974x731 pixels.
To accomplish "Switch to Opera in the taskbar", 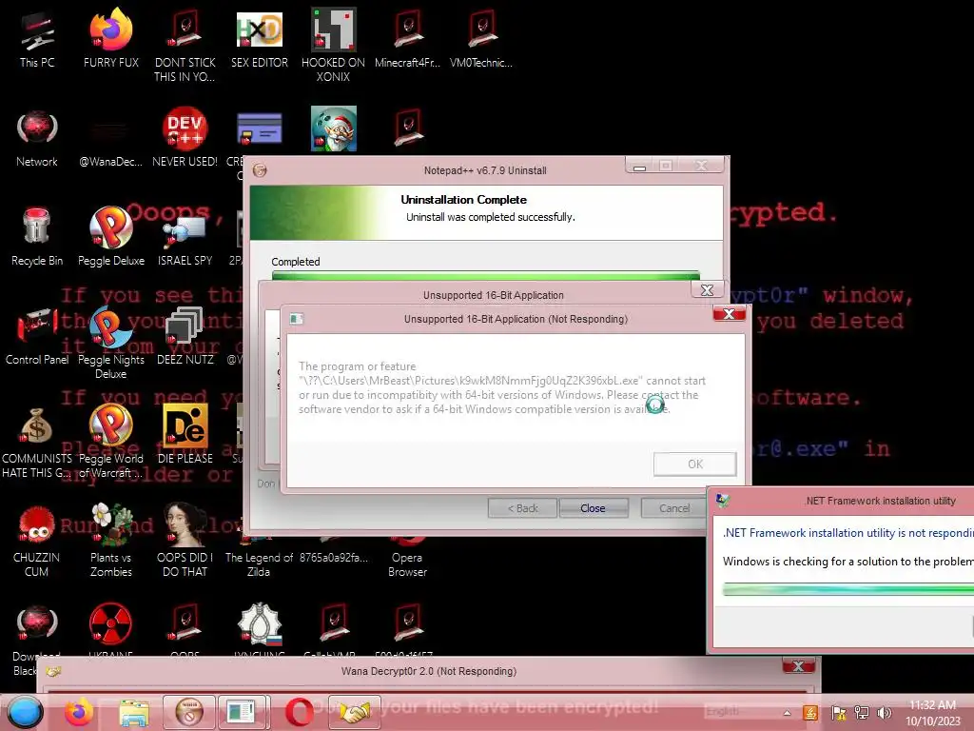I will click(x=299, y=712).
